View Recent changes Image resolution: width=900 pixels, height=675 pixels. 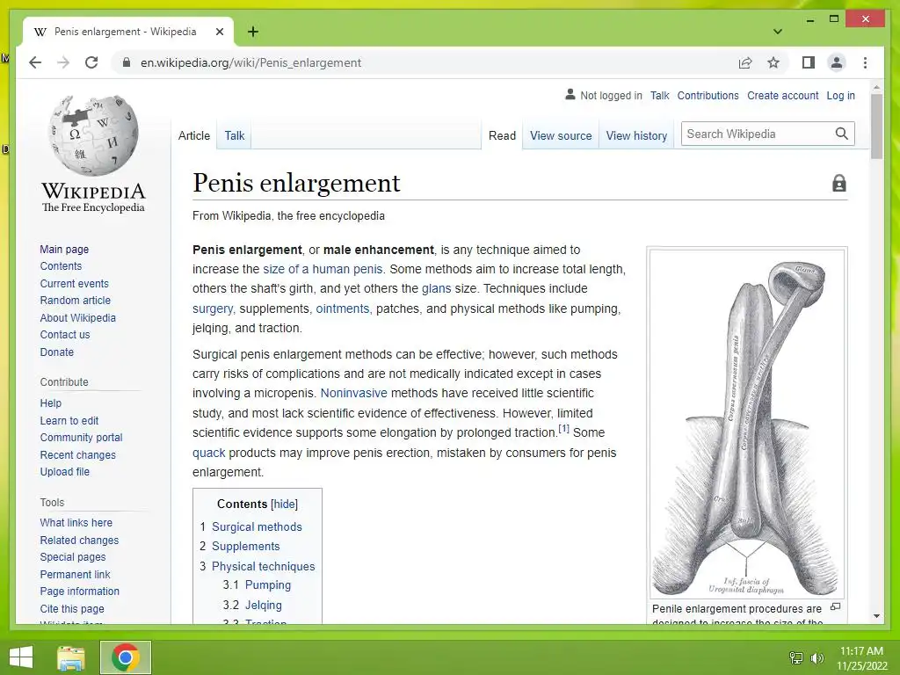pos(77,454)
